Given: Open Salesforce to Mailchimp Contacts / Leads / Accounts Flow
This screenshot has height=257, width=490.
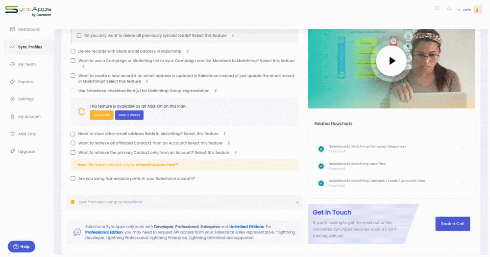Looking at the screenshot, I should coord(377,181).
